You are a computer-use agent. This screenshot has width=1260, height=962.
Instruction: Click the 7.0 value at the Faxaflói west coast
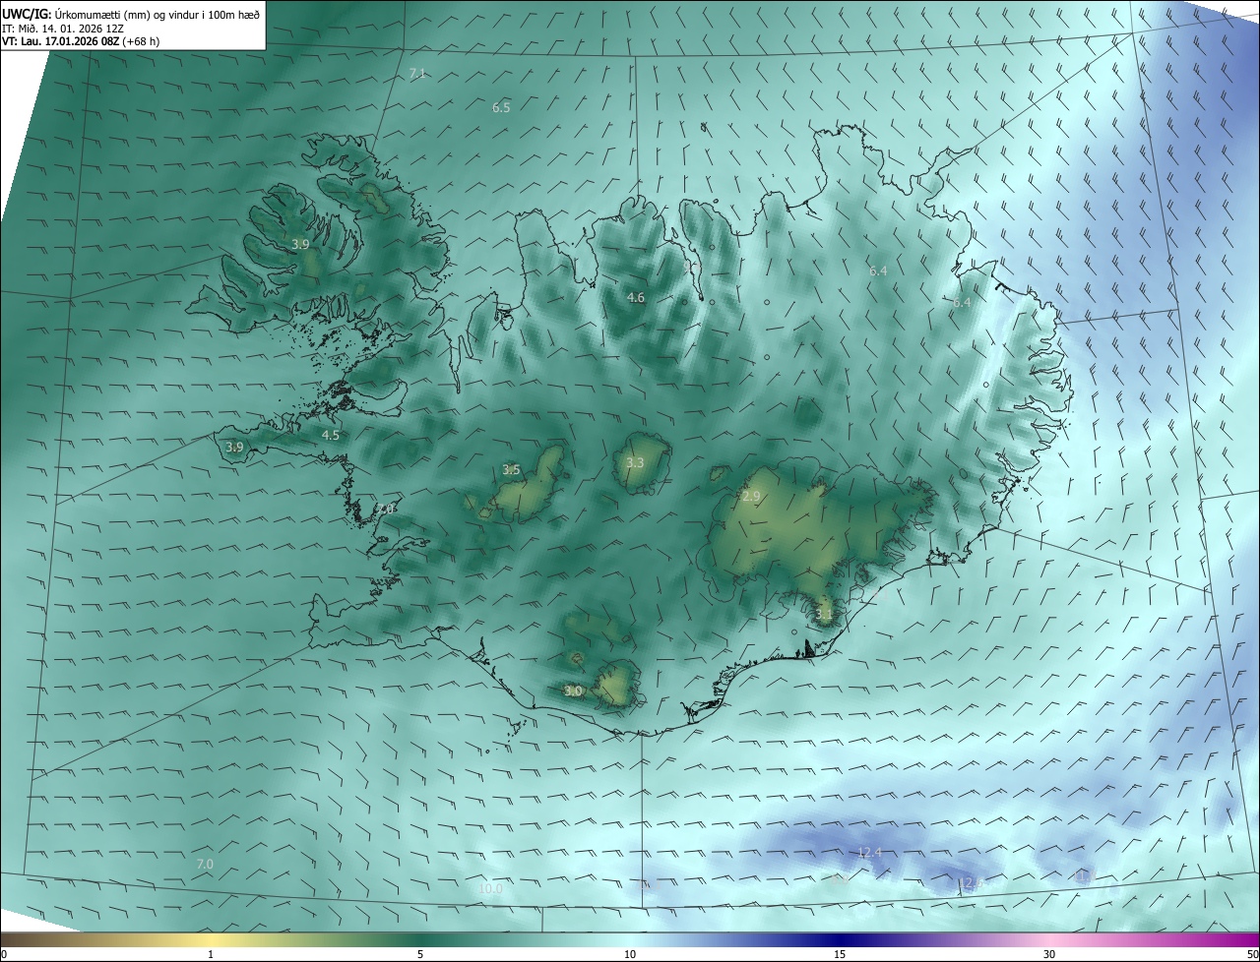[386, 509]
